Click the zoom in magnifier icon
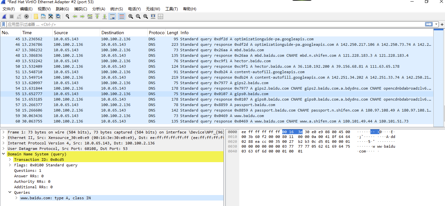The height and width of the screenshot is (206, 445). [x=130, y=16]
